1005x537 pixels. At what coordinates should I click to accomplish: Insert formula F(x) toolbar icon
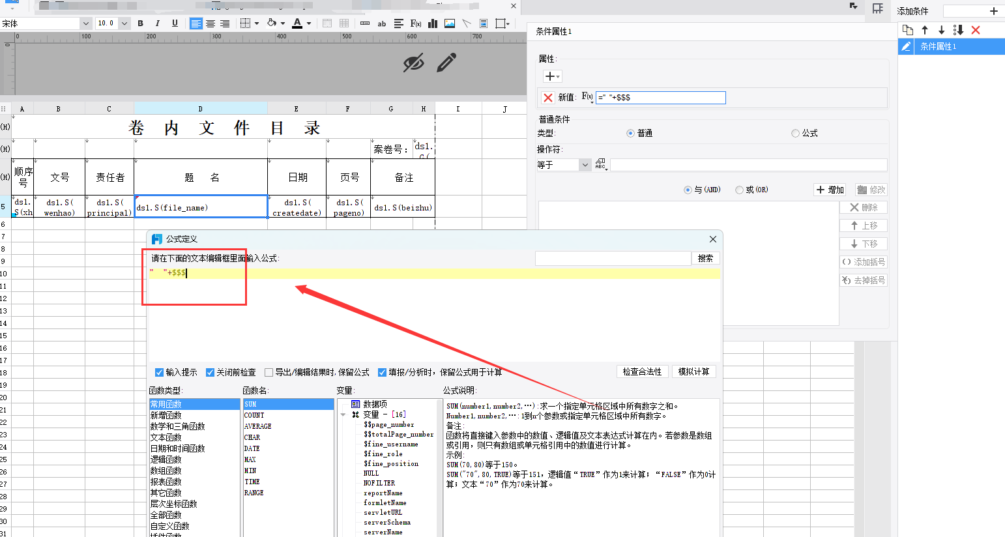(416, 23)
